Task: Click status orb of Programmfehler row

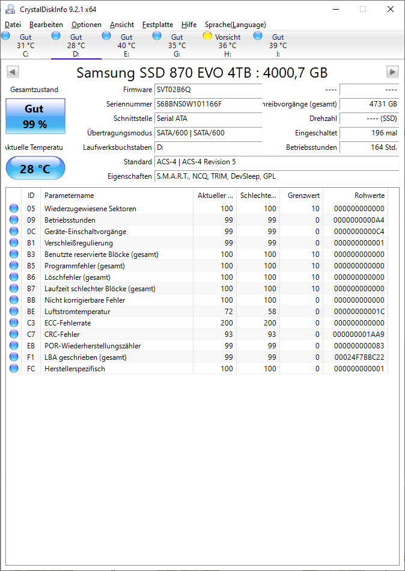Action: (x=14, y=266)
